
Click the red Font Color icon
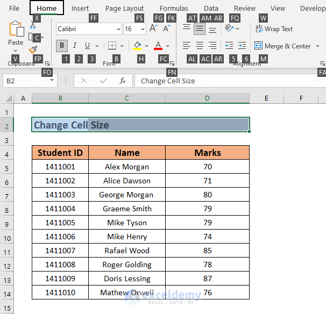click(158, 46)
